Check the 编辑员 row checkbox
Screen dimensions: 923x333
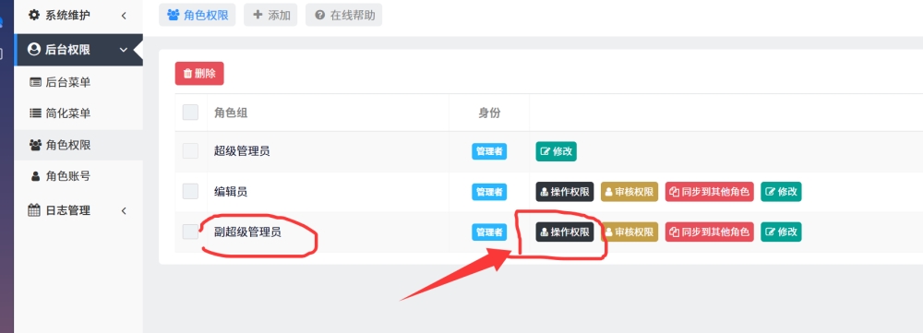coord(190,191)
